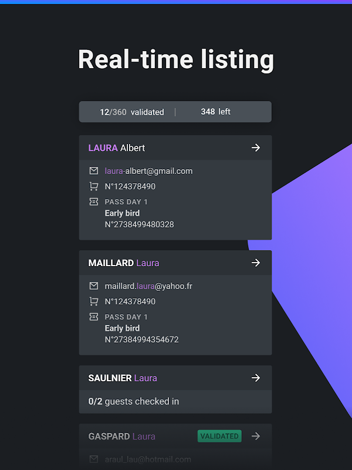352x470 pixels.
Task: Click envelope icon in MAILLARD Laura card
Action: (93, 286)
